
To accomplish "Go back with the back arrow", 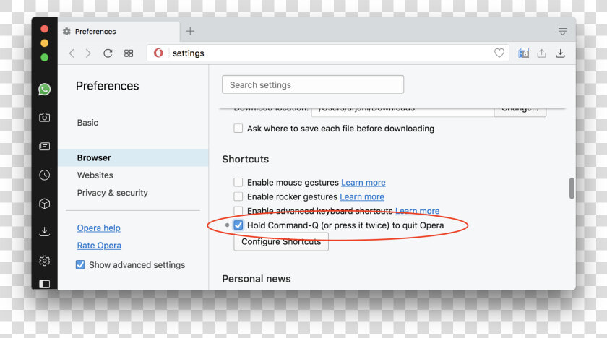I will click(x=72, y=53).
